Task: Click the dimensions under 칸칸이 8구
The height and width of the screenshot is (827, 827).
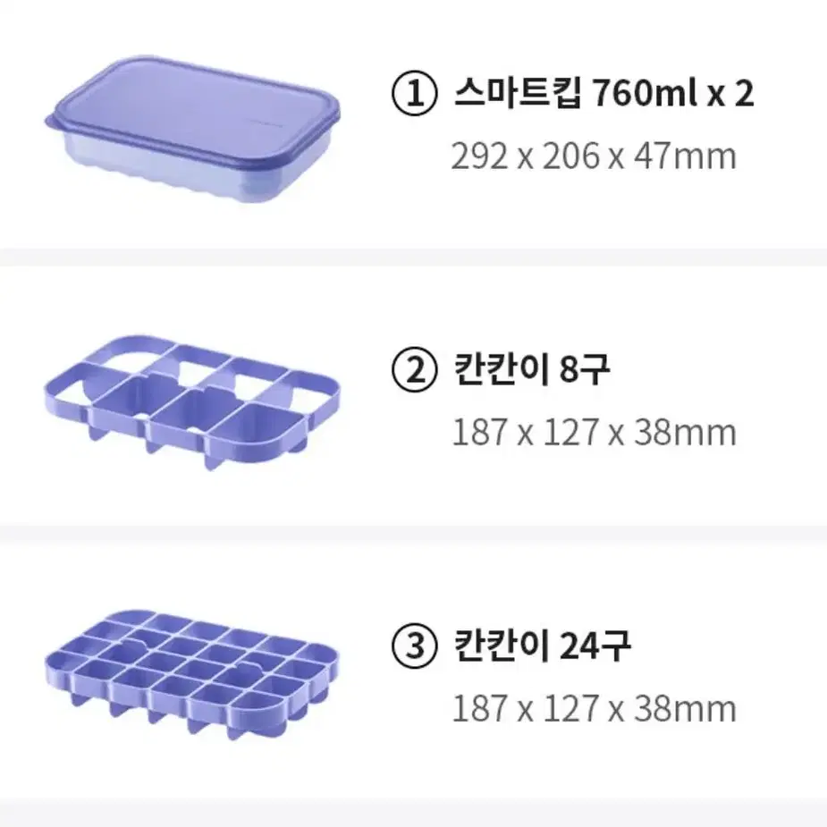Action: [x=594, y=433]
